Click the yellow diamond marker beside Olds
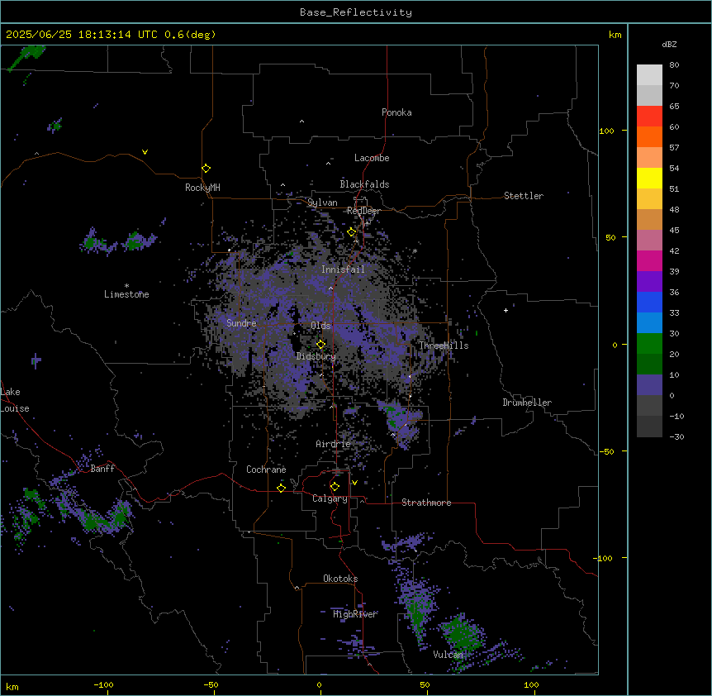 coord(321,344)
